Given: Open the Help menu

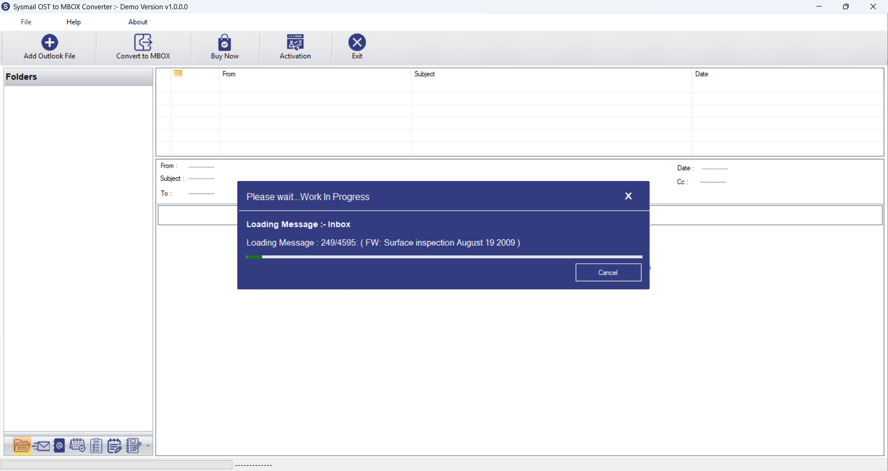Looking at the screenshot, I should click(x=74, y=22).
